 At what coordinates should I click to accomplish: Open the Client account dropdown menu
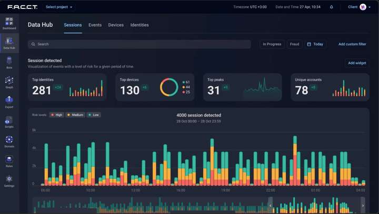click(x=356, y=7)
